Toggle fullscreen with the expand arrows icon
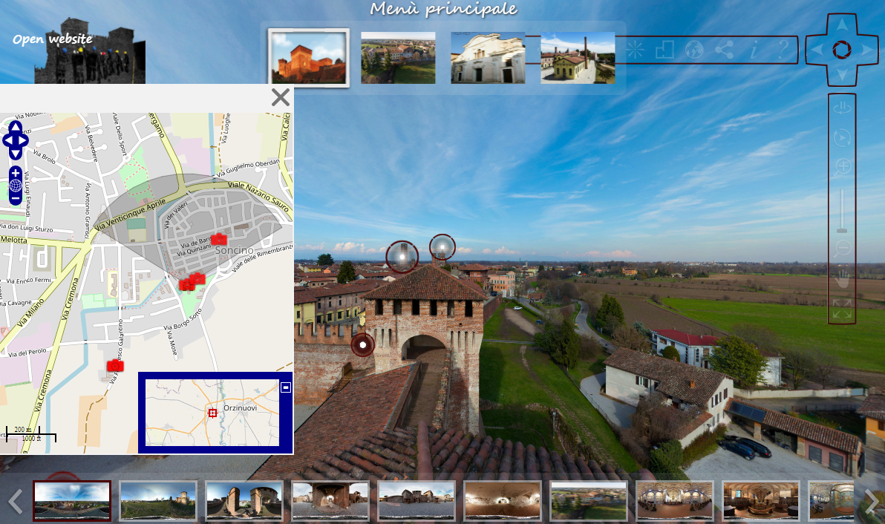The height and width of the screenshot is (524, 885). [x=842, y=309]
